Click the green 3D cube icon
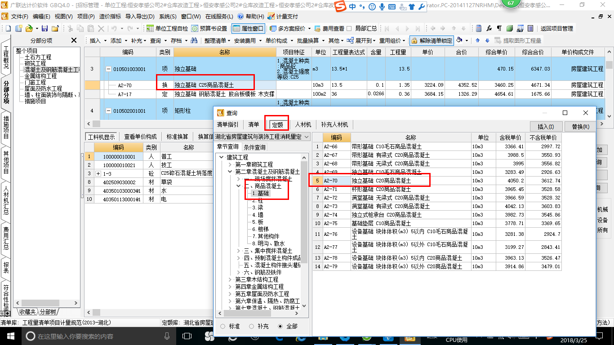The width and height of the screenshot is (614, 345). tap(509, 28)
